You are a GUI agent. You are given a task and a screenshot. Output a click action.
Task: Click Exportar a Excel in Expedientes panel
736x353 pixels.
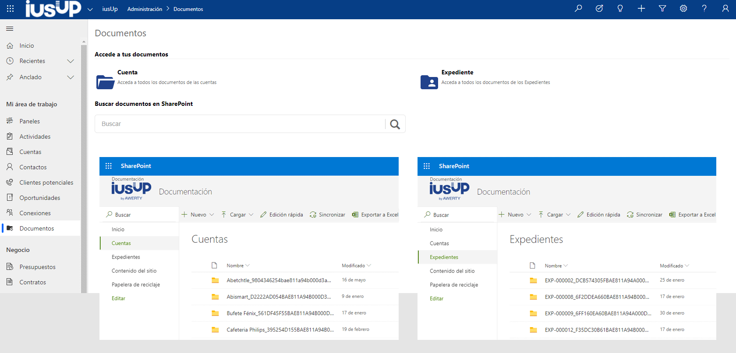[x=692, y=215]
